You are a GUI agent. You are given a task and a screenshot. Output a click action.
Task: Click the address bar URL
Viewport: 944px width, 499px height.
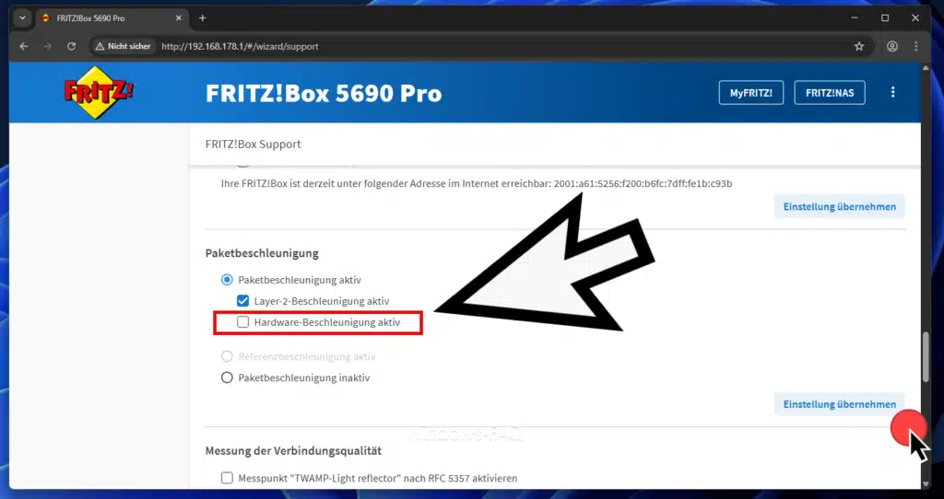240,46
